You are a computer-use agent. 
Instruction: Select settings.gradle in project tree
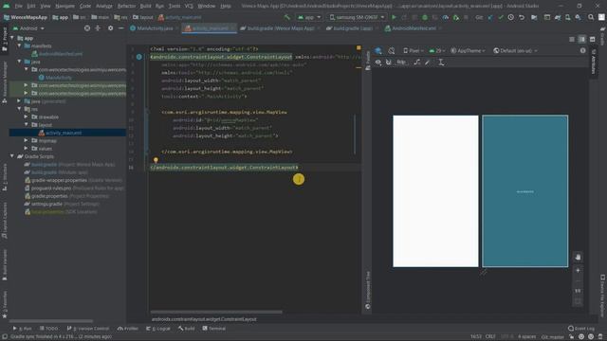pyautogui.click(x=62, y=204)
